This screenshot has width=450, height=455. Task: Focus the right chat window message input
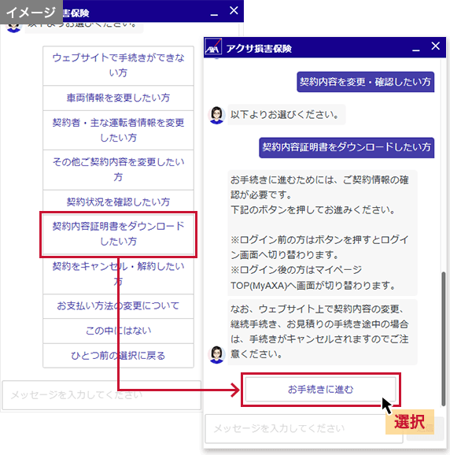(x=304, y=428)
